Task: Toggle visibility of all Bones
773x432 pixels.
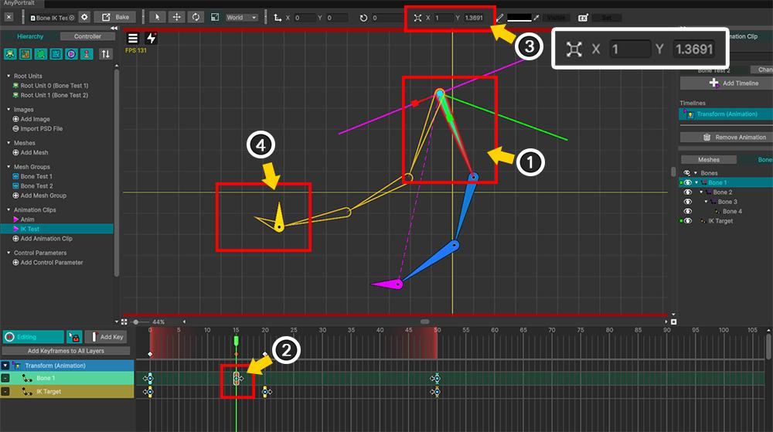Action: coord(686,173)
